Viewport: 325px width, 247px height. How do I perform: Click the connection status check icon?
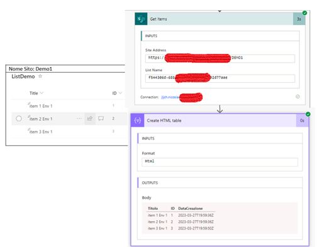[x=297, y=97]
